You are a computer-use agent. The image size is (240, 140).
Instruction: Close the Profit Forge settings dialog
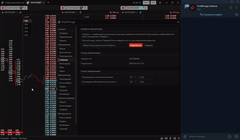point(178,22)
